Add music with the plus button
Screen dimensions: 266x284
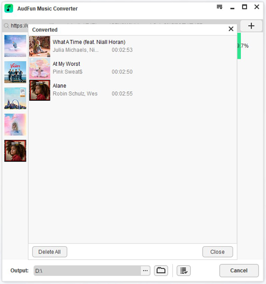click(251, 26)
